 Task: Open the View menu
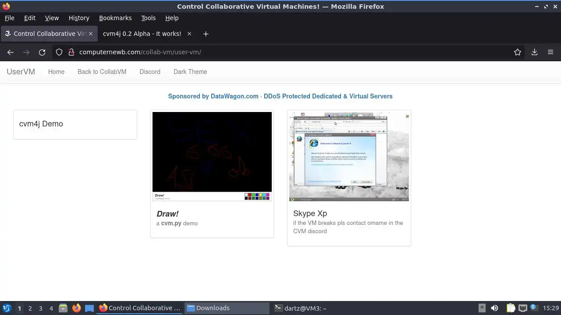click(52, 18)
